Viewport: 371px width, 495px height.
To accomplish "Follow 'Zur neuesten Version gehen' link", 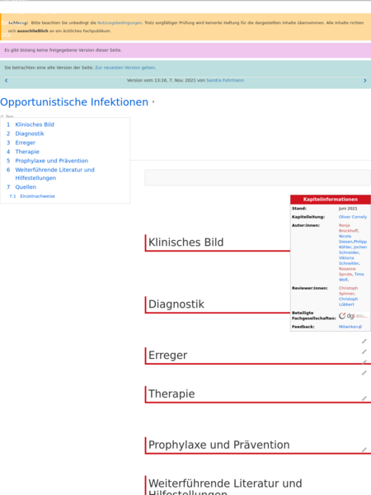I will coord(125,68).
